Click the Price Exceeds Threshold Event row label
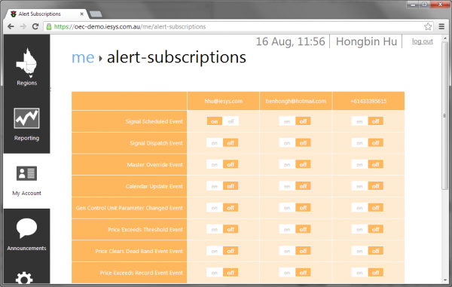 (x=145, y=229)
